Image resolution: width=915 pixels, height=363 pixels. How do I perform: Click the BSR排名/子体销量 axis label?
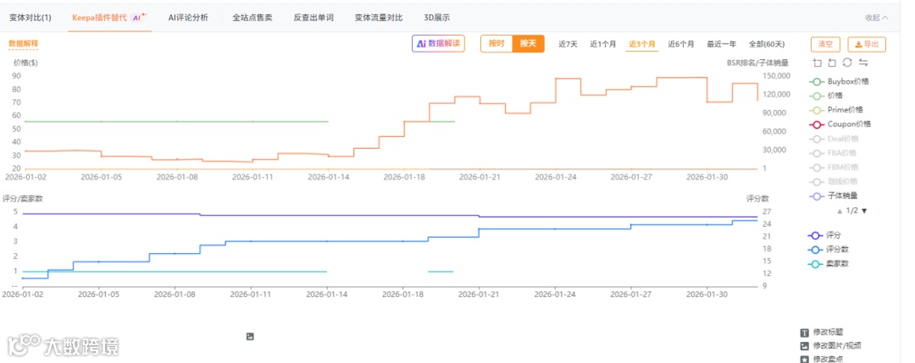coord(758,63)
